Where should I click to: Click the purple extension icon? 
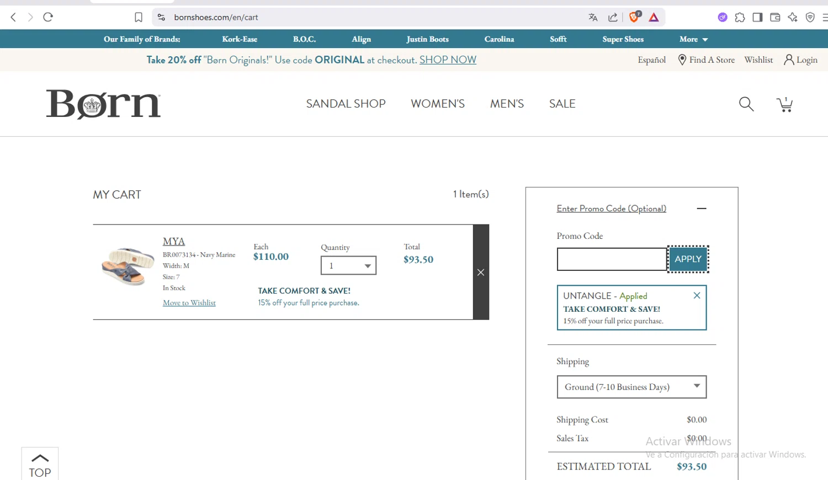click(x=723, y=17)
